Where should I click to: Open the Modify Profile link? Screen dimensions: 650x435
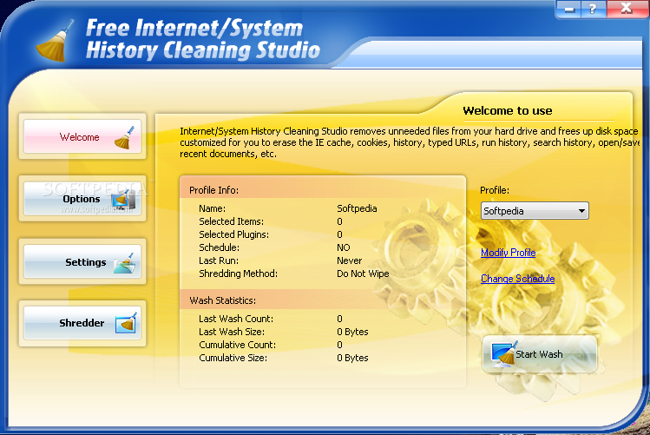point(509,253)
